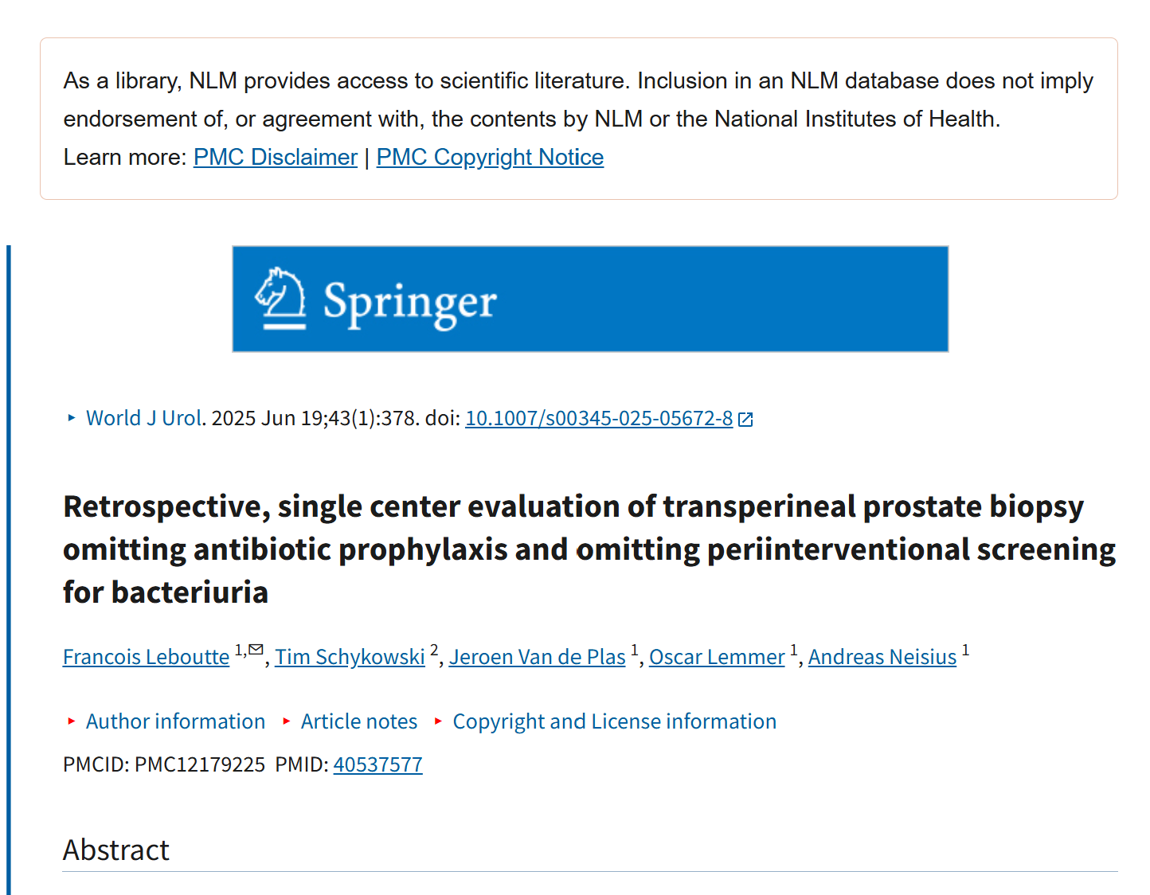1150x895 pixels.
Task: Expand Author information section
Action: point(175,721)
